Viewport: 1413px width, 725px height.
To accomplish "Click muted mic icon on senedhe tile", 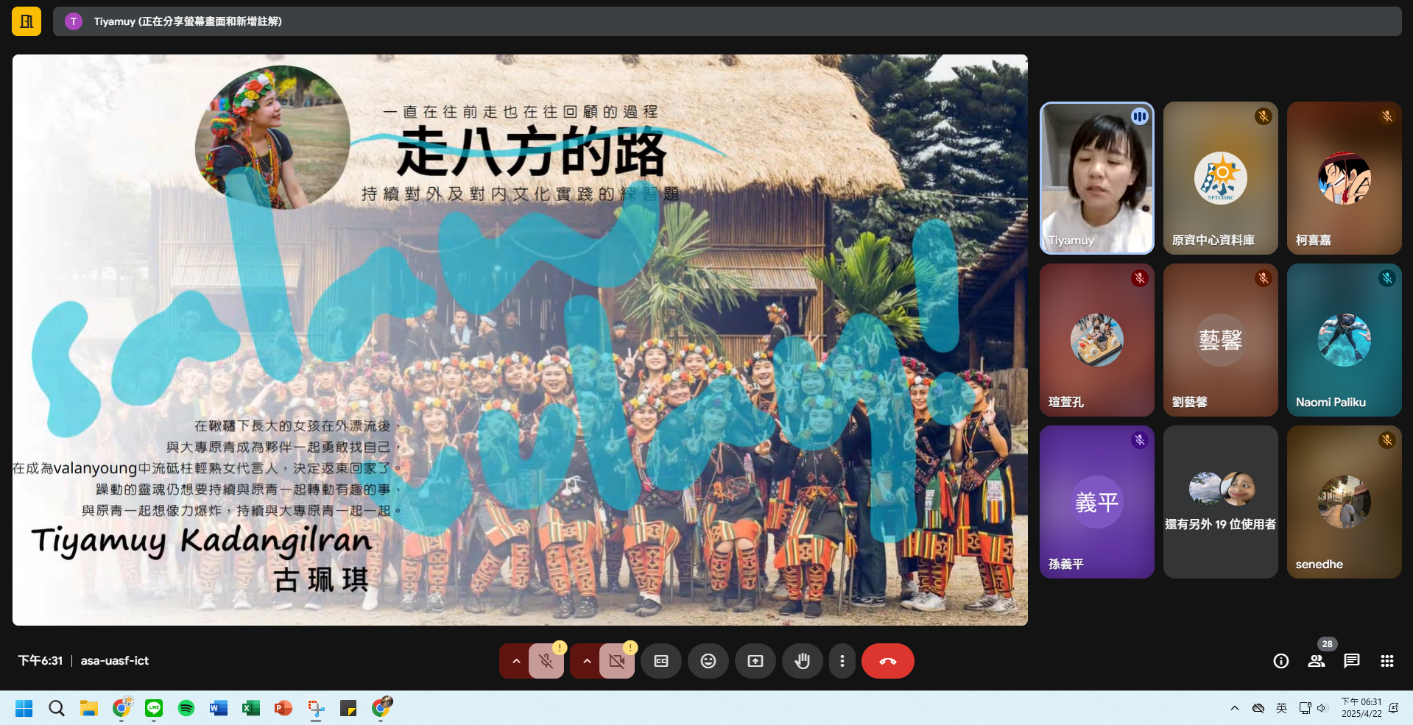I will click(x=1387, y=440).
